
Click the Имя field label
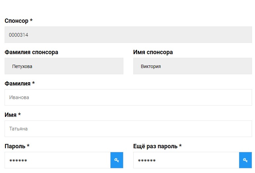point(11,115)
